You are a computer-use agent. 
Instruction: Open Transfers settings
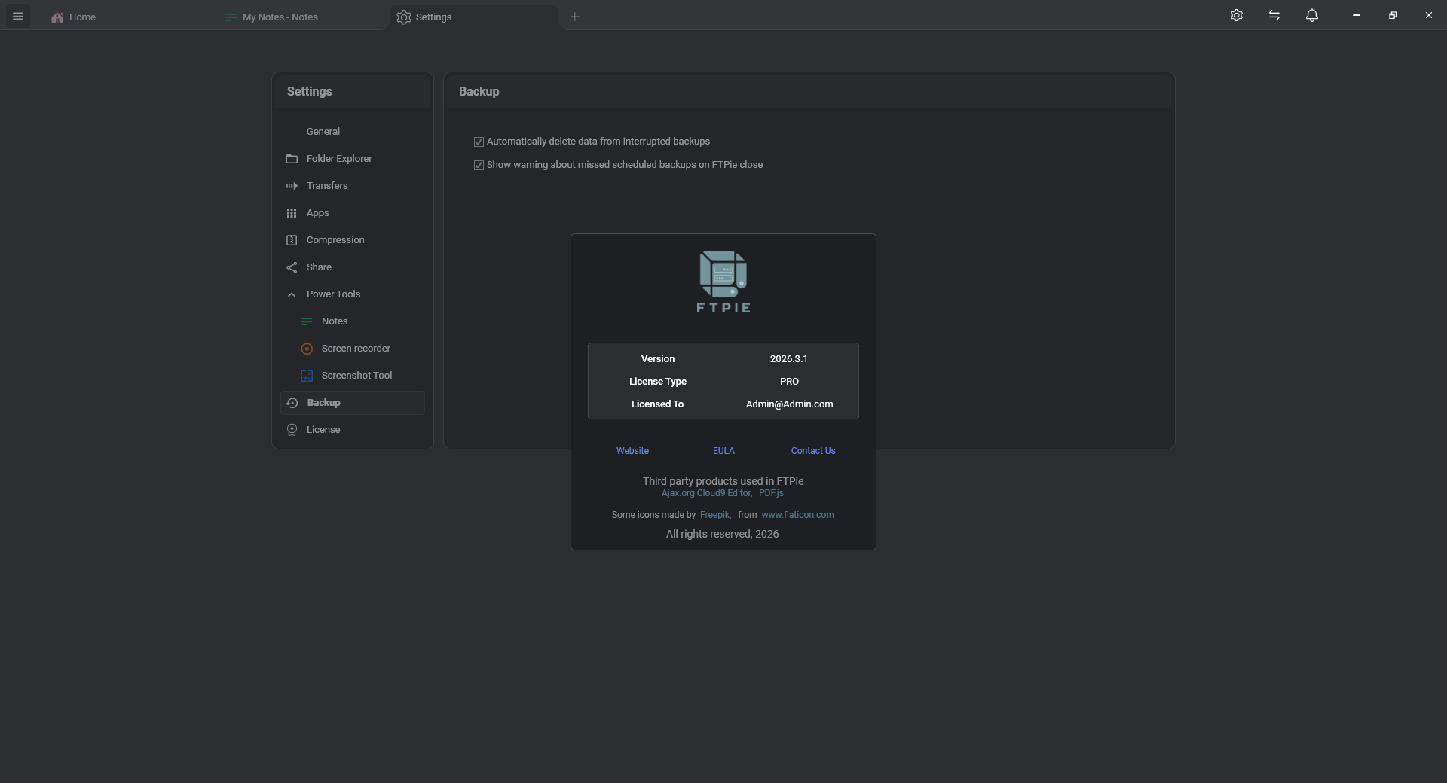tap(353, 186)
